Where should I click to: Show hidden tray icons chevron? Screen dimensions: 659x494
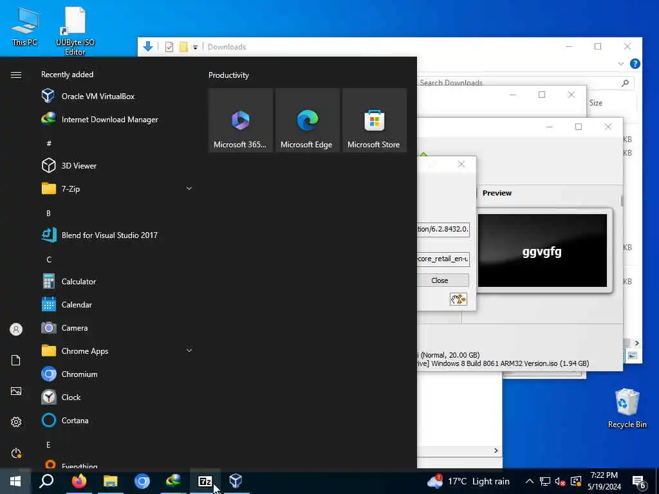pos(530,481)
